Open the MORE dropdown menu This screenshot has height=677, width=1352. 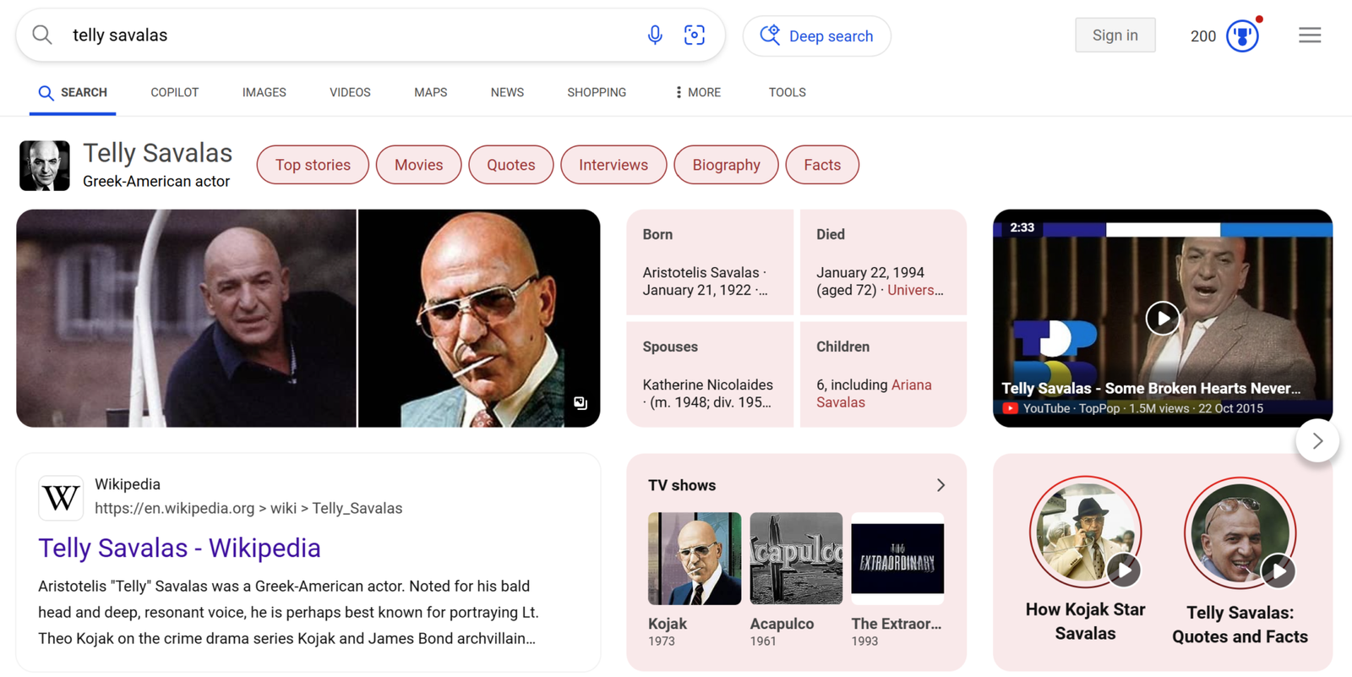pos(698,92)
